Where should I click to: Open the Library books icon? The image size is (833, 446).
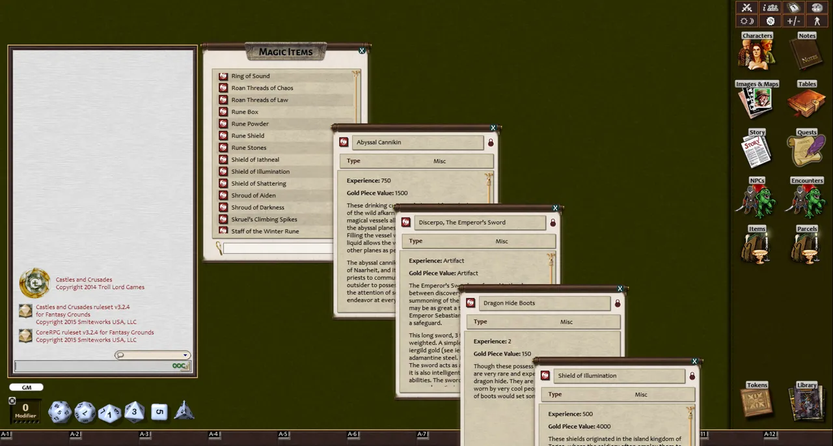pyautogui.click(x=807, y=401)
